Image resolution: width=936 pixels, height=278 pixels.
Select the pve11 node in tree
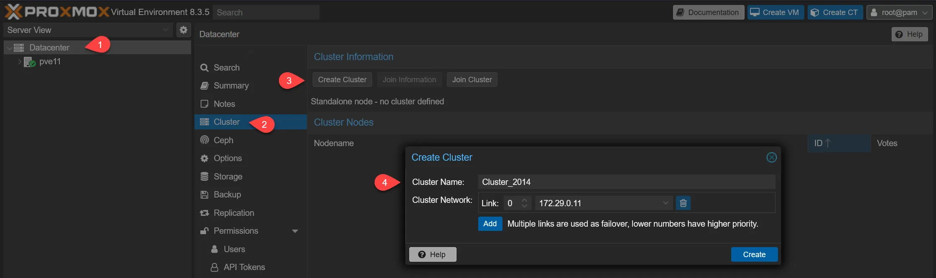50,62
